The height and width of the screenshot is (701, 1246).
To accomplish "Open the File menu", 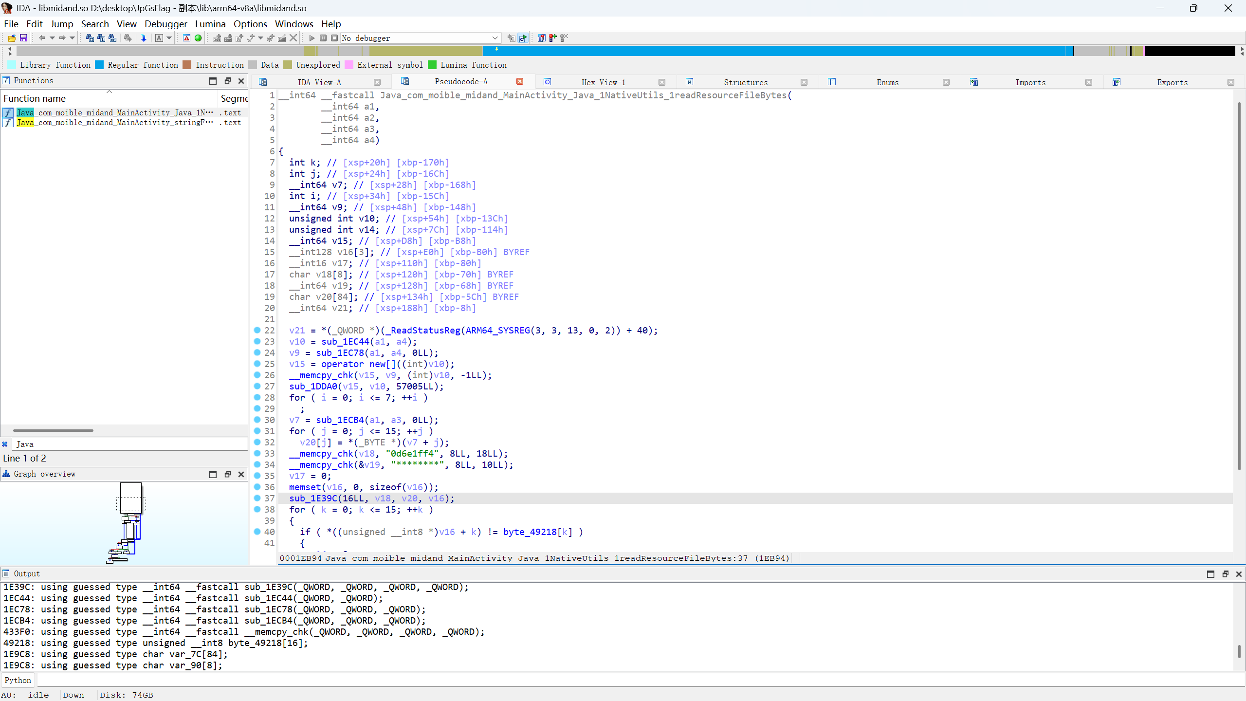I will (11, 24).
